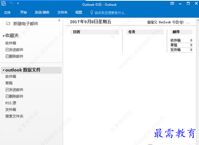Click the 任务 section header
Viewport: 199px width, 145px height.
(x=145, y=32)
